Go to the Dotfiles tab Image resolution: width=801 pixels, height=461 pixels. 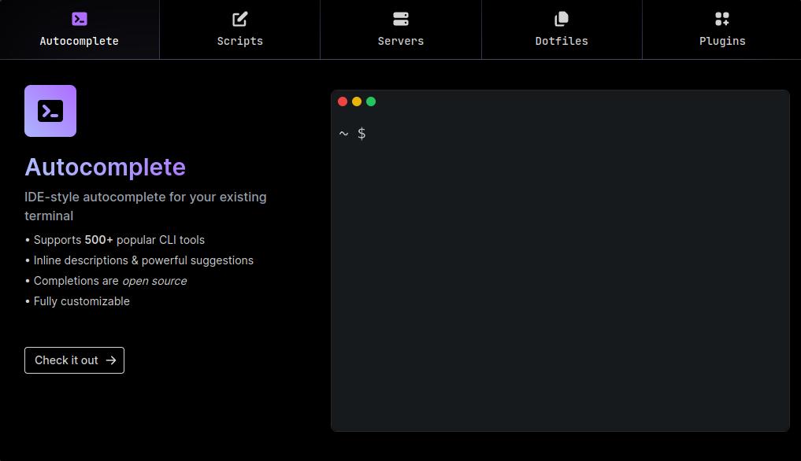coord(562,30)
